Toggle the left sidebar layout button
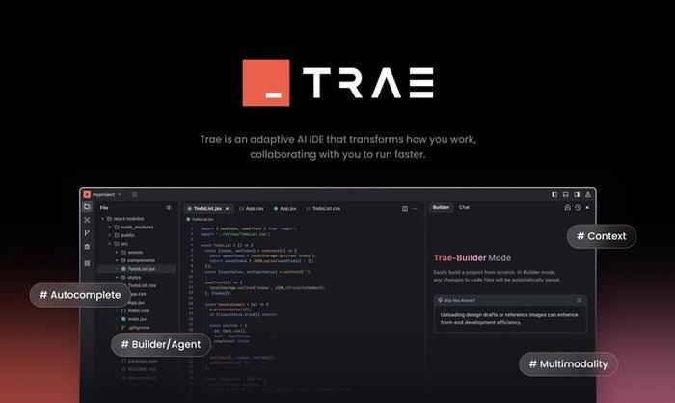The height and width of the screenshot is (403, 675). [x=554, y=194]
